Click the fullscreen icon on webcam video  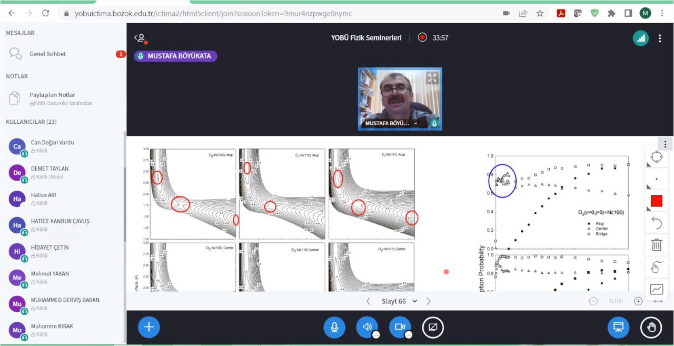click(x=432, y=78)
